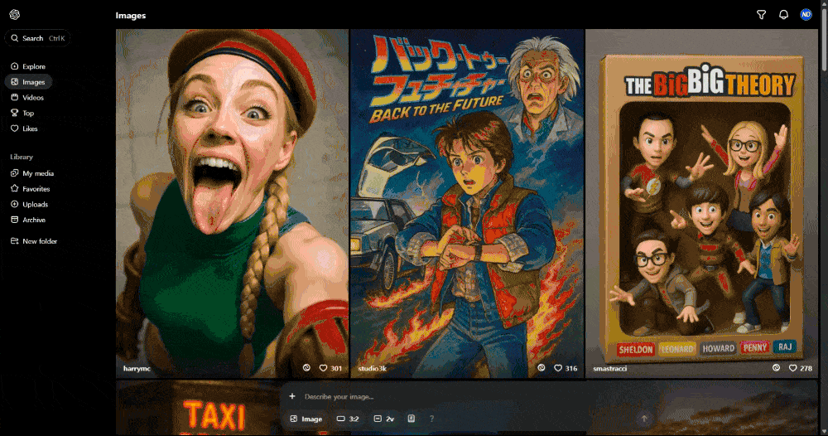Click the Videos film icon
Viewport: 828px width, 436px height.
pos(15,97)
